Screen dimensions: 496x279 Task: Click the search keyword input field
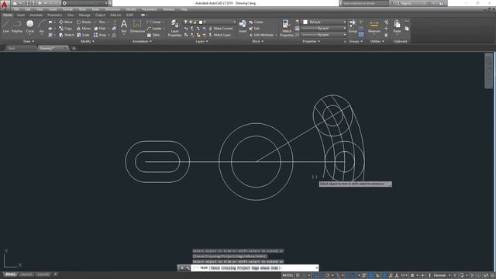(x=365, y=3)
